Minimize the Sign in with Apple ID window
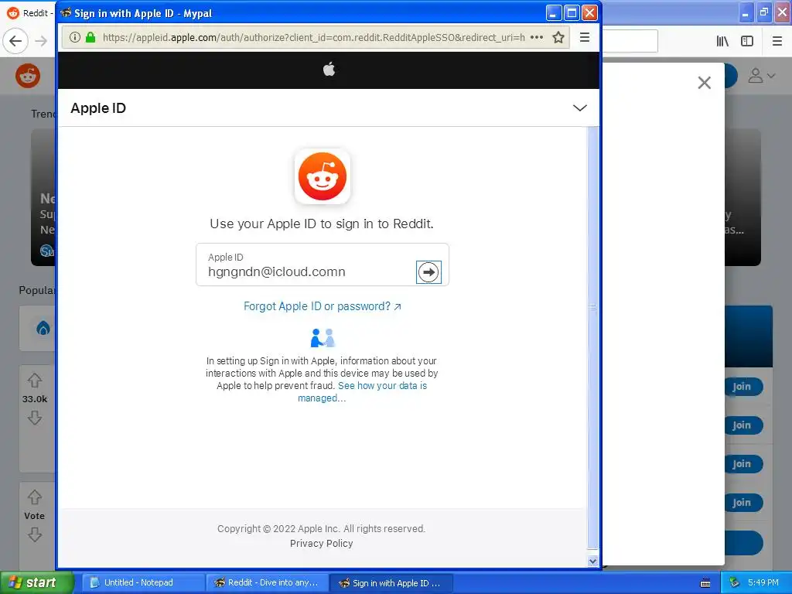The image size is (792, 594). coord(554,12)
